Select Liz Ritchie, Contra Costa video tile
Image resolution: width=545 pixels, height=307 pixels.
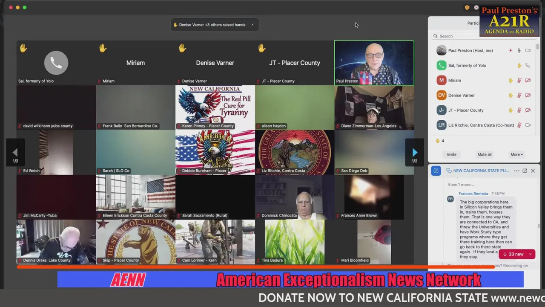(x=294, y=152)
